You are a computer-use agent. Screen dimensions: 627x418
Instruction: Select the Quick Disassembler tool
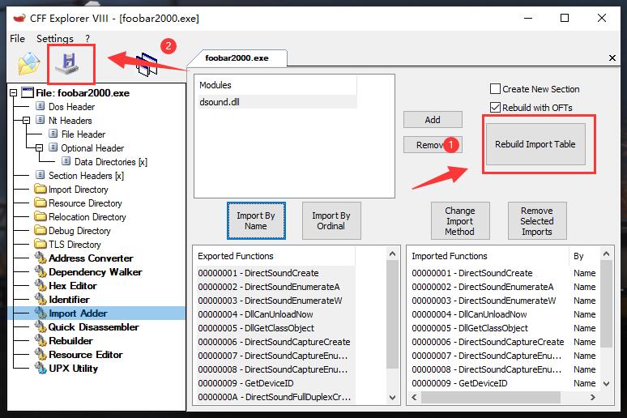click(93, 327)
